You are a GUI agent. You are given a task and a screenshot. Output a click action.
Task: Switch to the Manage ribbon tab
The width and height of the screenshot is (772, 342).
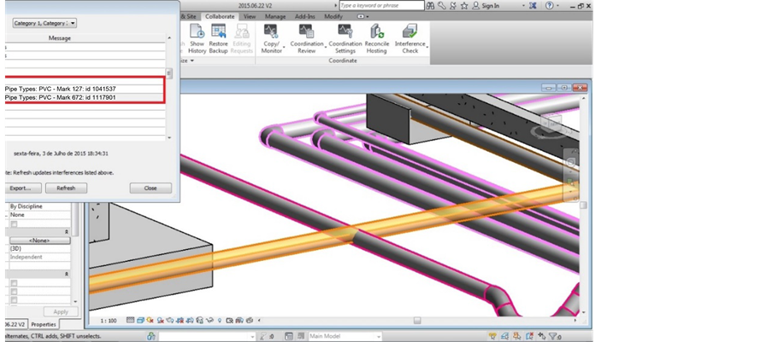(x=275, y=16)
